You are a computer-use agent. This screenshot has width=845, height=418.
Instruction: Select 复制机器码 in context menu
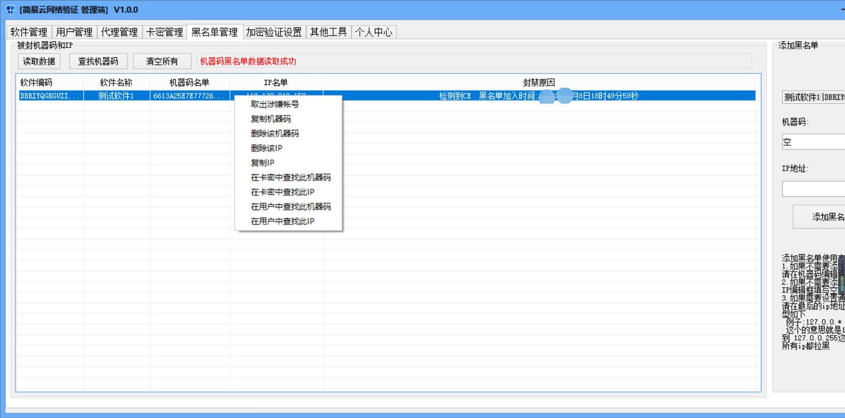click(271, 119)
